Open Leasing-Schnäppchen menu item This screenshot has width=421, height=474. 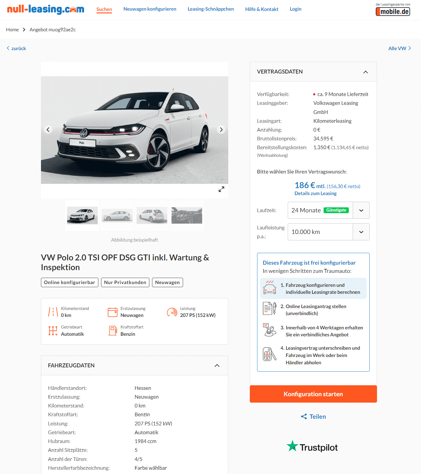click(211, 9)
